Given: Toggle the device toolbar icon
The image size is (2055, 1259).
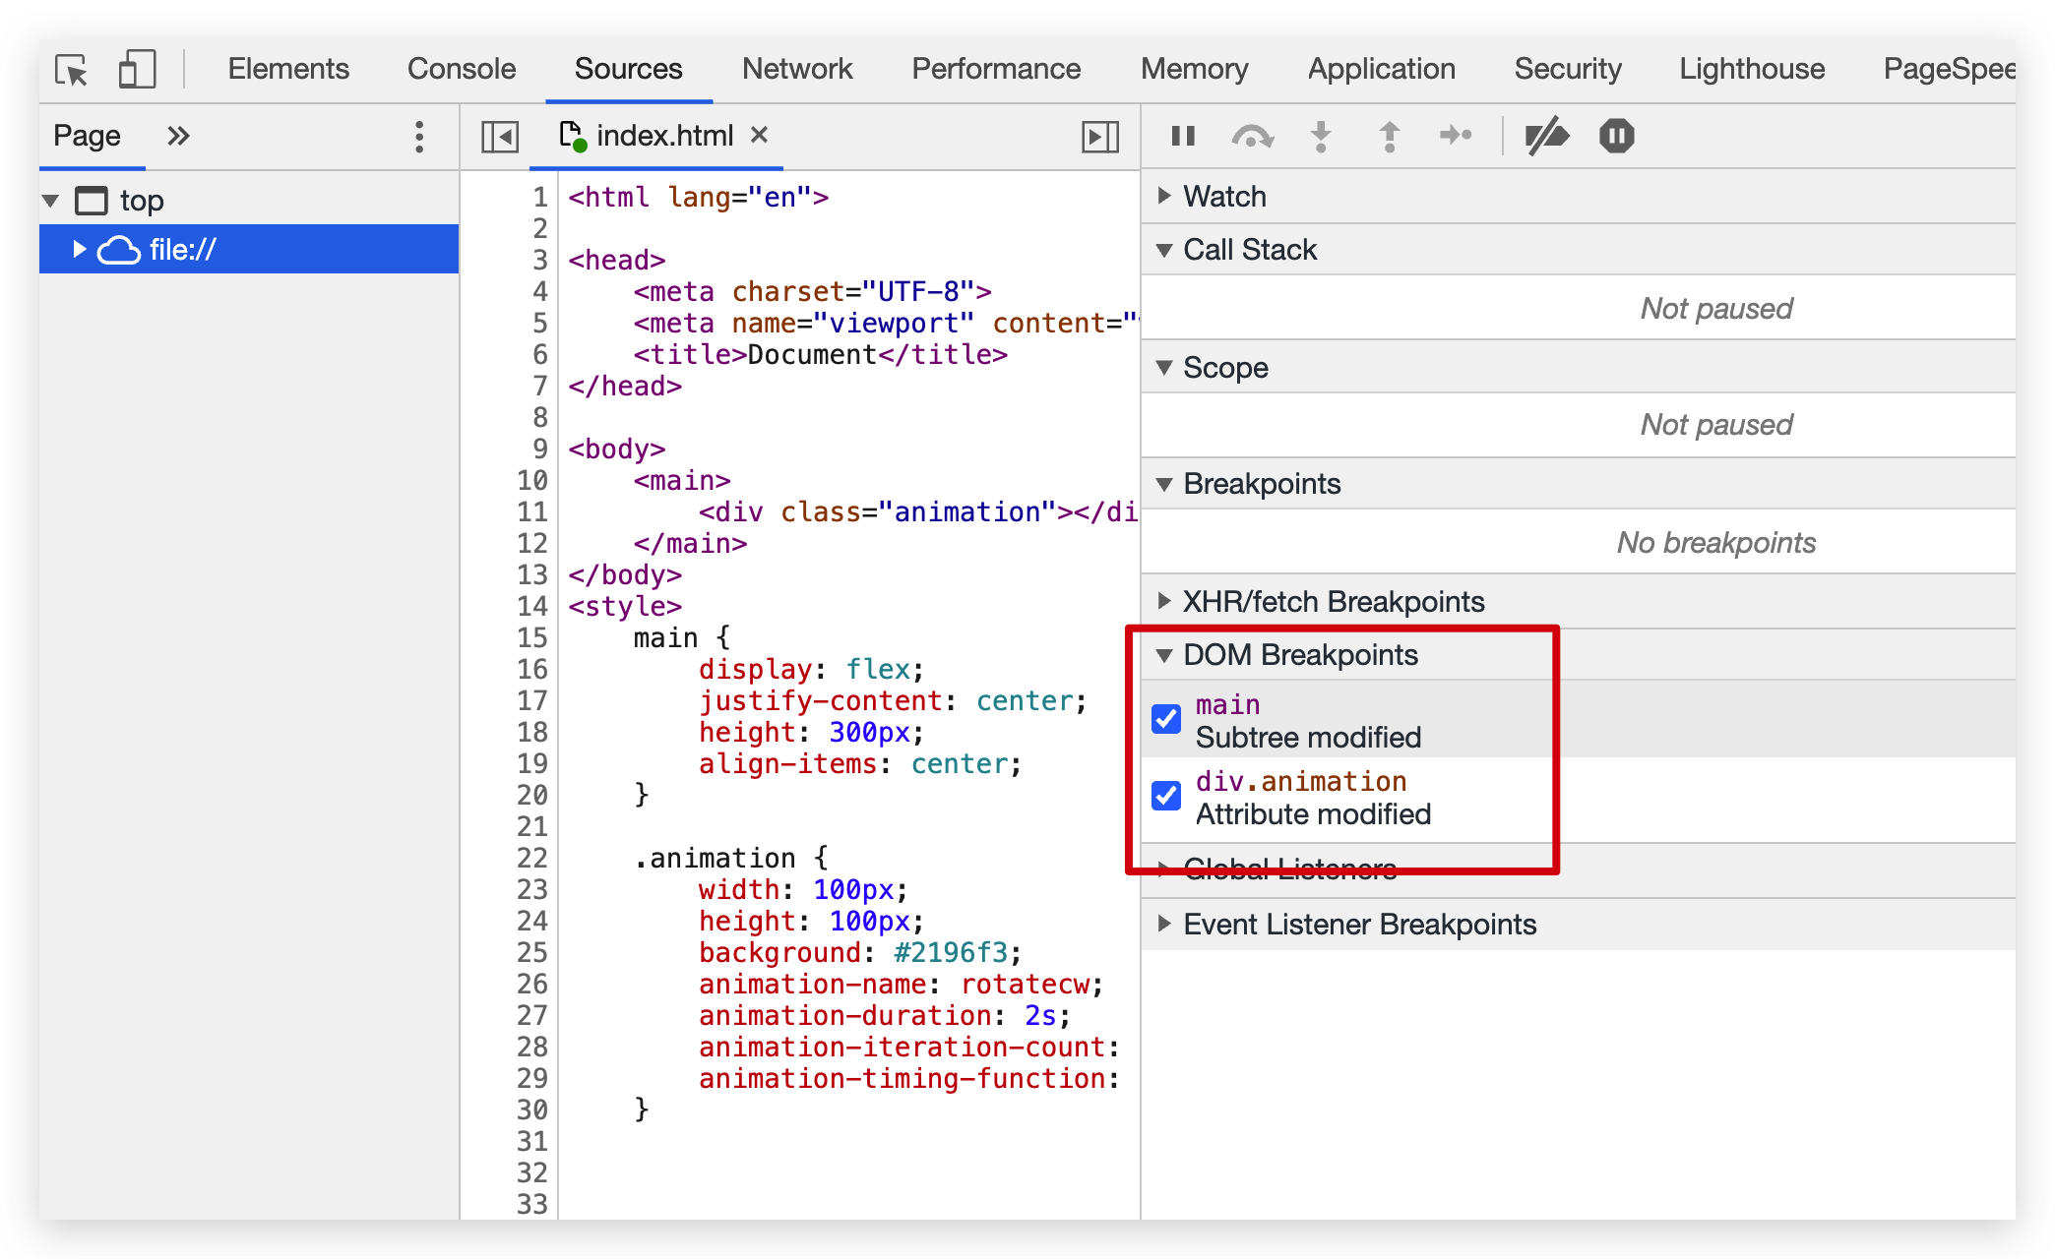Looking at the screenshot, I should [137, 70].
